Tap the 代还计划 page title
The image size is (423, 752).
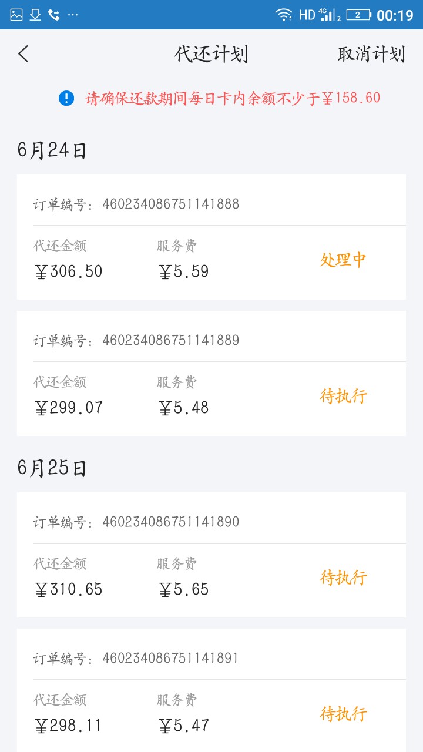click(211, 54)
